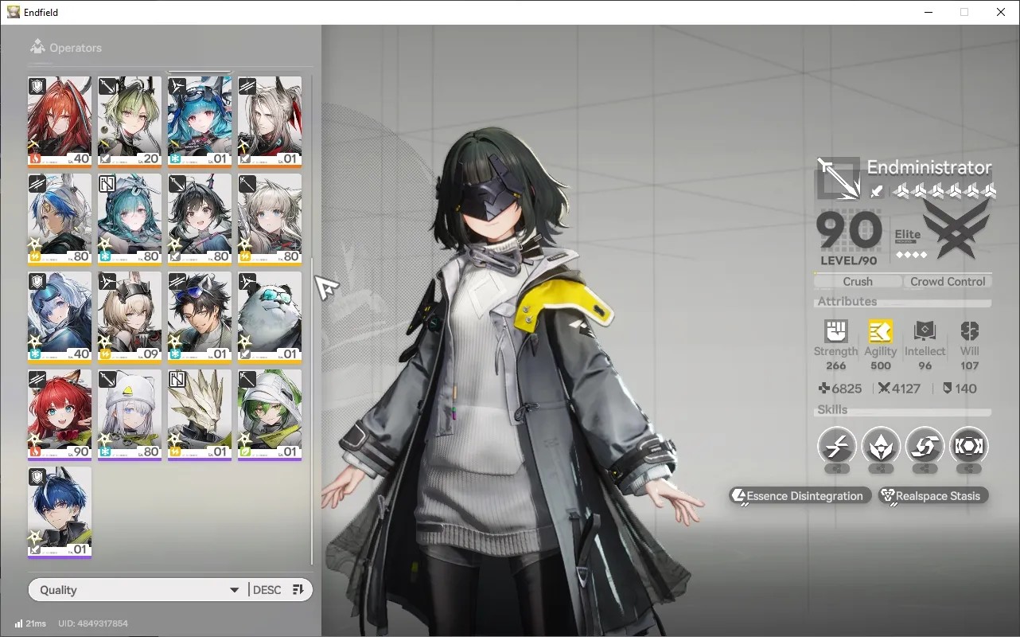Click the Endministrator class emblem icon
This screenshot has width=1020, height=637.
click(839, 178)
